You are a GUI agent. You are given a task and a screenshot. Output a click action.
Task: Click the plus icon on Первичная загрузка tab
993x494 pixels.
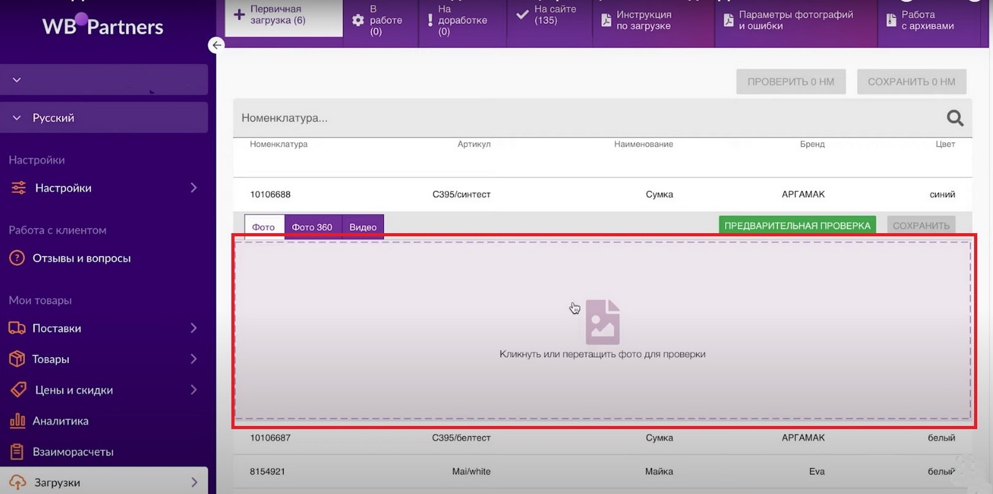tap(239, 14)
